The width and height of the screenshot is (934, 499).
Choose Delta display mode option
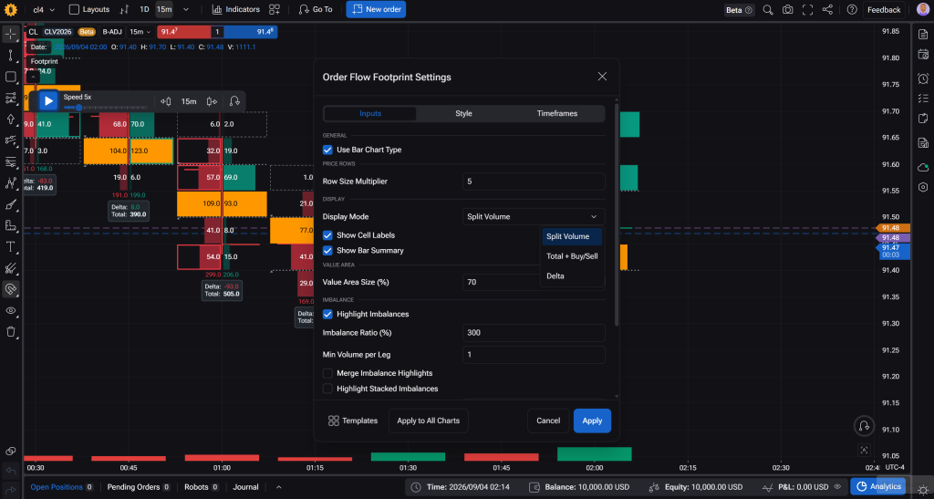coord(572,275)
